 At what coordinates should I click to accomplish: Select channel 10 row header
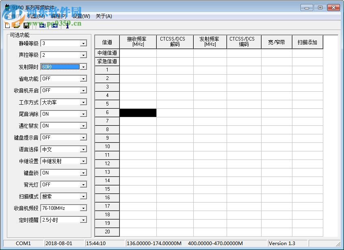coord(107,147)
